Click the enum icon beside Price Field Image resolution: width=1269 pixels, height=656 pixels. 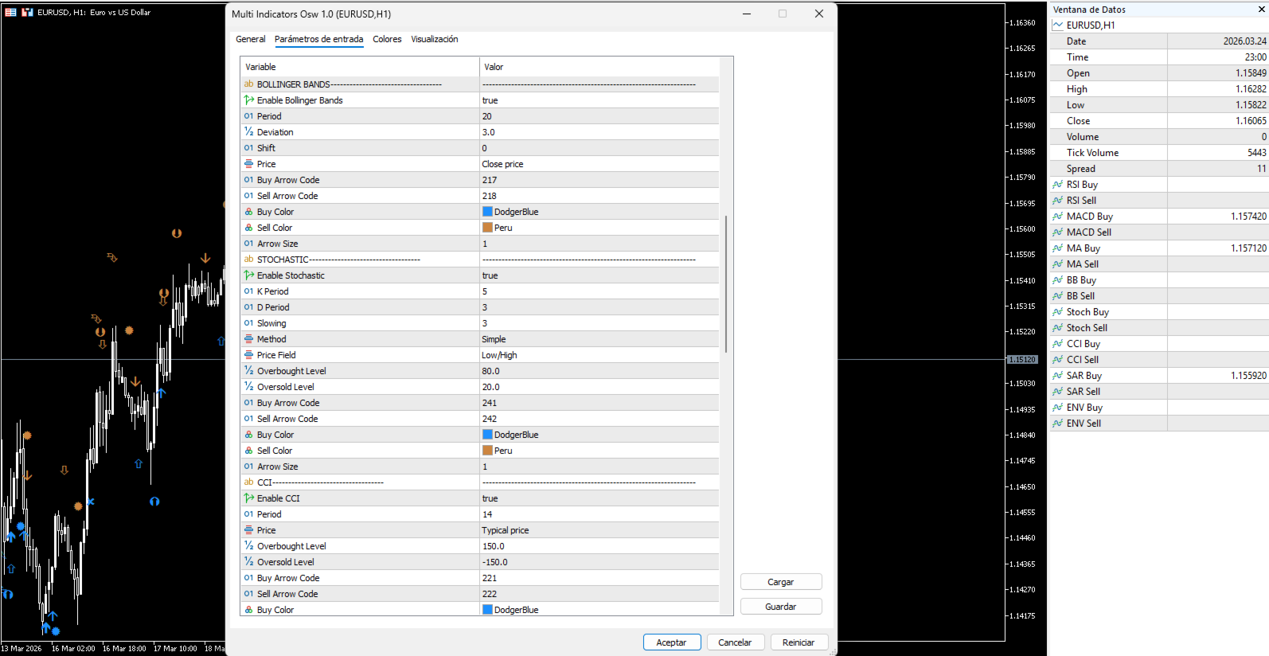click(249, 355)
